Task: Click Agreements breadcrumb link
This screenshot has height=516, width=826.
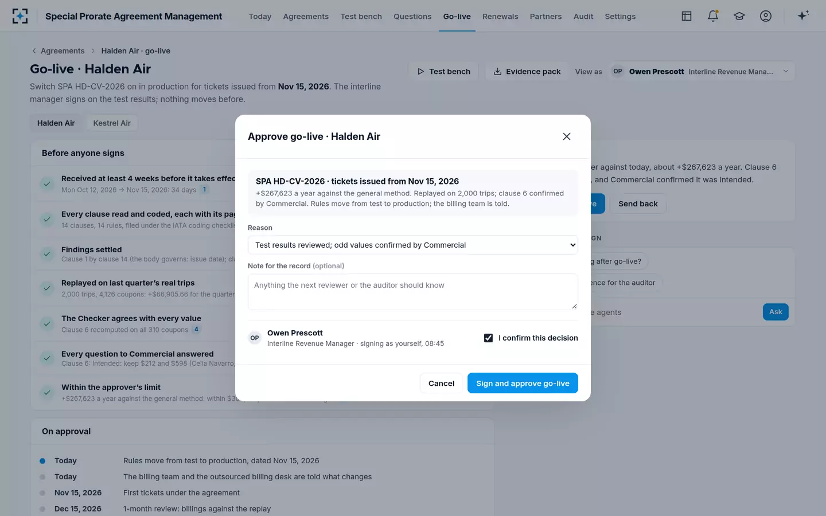Action: click(63, 51)
